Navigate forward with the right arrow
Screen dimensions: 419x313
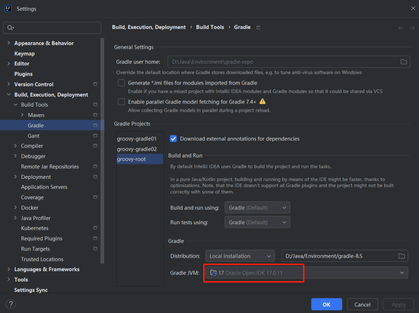tap(412, 28)
